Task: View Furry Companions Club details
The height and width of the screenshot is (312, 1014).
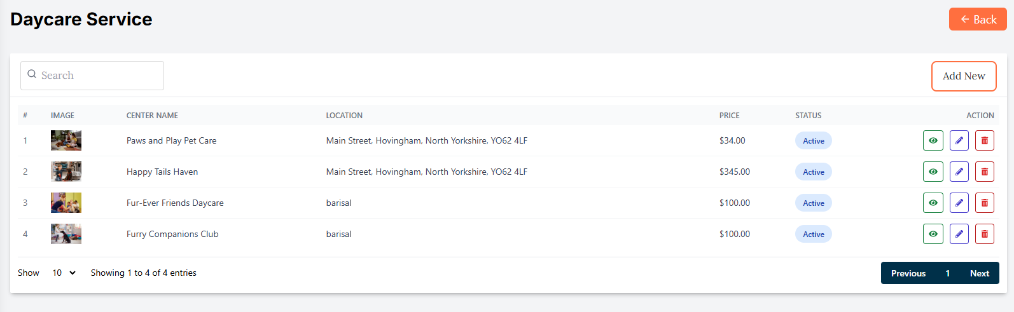Action: click(933, 234)
